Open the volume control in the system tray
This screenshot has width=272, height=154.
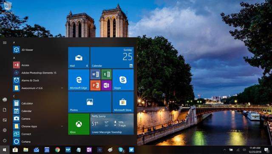coord(244,150)
